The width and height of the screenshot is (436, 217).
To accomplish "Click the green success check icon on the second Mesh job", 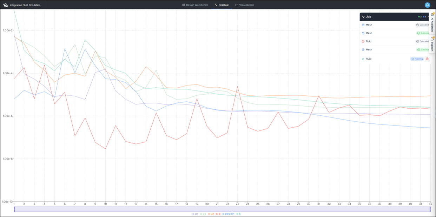I will pyautogui.click(x=418, y=33).
